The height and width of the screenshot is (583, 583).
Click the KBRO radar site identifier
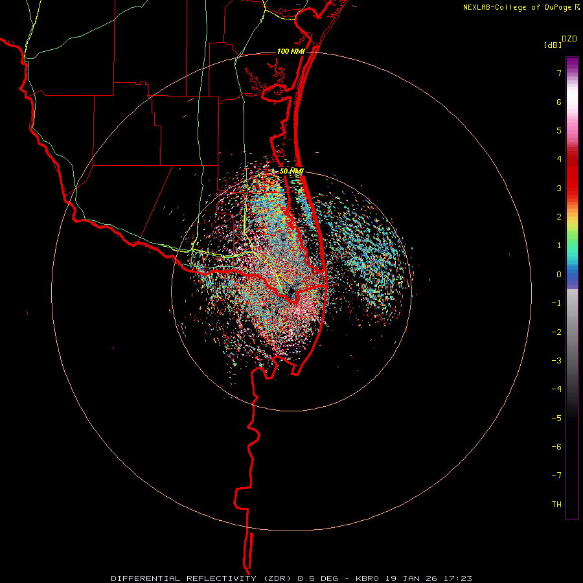click(x=367, y=578)
